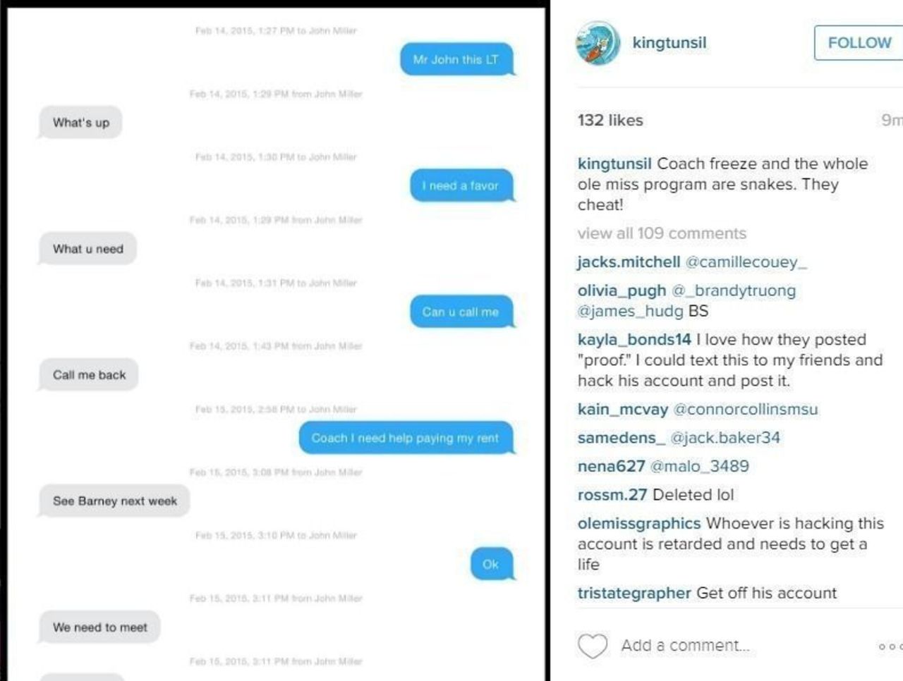Click the 'Coach I need help paying my rent' bubble
The height and width of the screenshot is (681, 903).
[x=406, y=438]
